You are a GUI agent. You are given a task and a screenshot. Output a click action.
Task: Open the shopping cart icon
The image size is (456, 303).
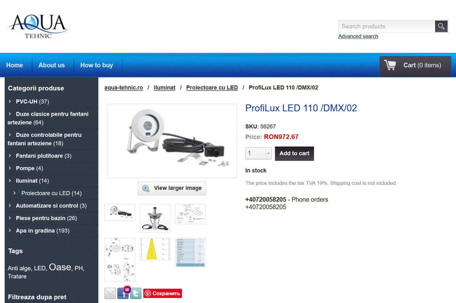[390, 65]
